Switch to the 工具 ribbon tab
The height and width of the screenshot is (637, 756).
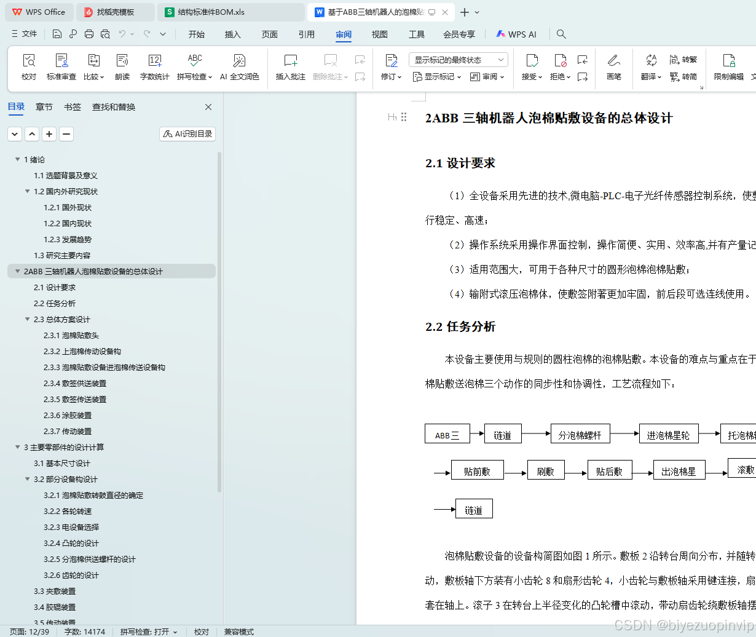417,34
